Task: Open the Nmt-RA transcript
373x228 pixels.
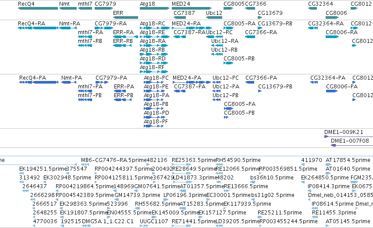Action: [x=68, y=28]
